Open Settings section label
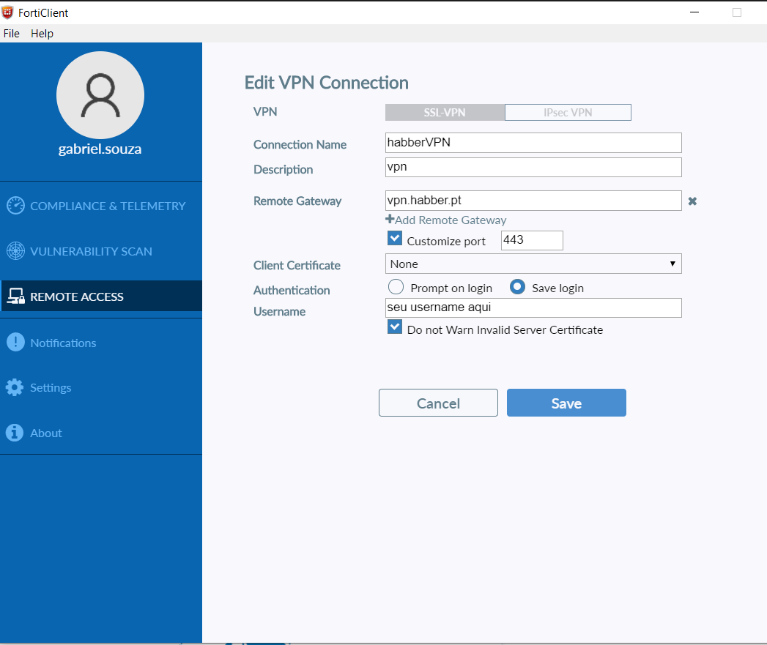The height and width of the screenshot is (645, 767). coord(51,388)
